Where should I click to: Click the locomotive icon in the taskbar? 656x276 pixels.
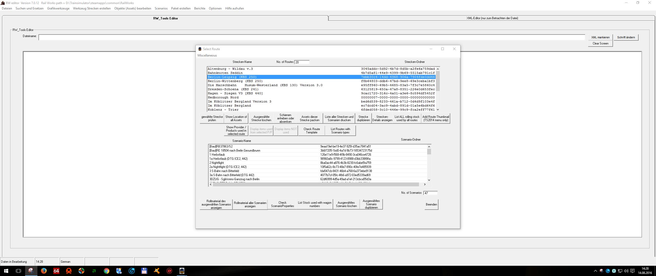(182, 271)
